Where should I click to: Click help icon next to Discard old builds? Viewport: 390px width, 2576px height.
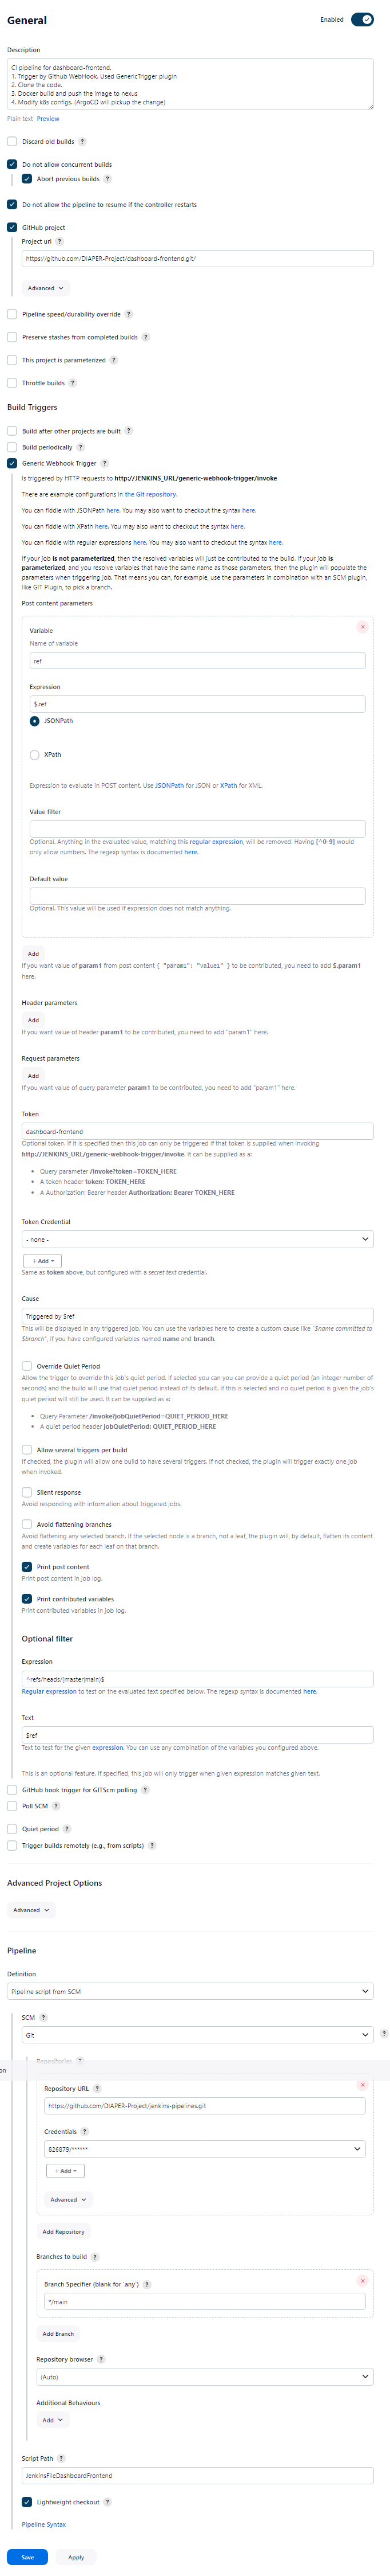(x=82, y=142)
